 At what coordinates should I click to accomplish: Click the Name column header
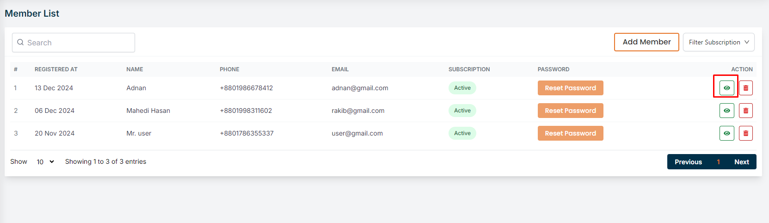tap(135, 69)
